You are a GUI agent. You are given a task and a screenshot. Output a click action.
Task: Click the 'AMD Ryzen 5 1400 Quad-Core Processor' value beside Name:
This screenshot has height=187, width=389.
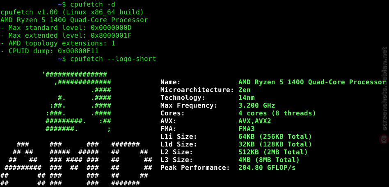tap(312, 82)
